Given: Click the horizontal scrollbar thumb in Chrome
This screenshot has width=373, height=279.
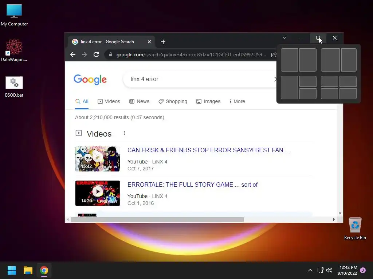Looking at the screenshot, I should coord(157,220).
